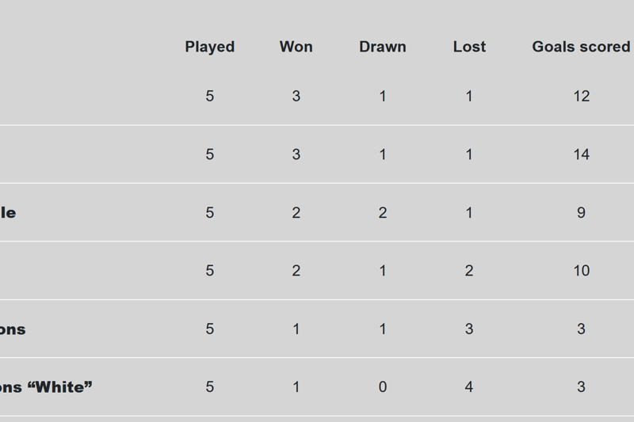Select the goals scored value 10
The width and height of the screenshot is (634, 422).
coord(581,271)
